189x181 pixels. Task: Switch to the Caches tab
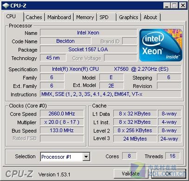34,17
